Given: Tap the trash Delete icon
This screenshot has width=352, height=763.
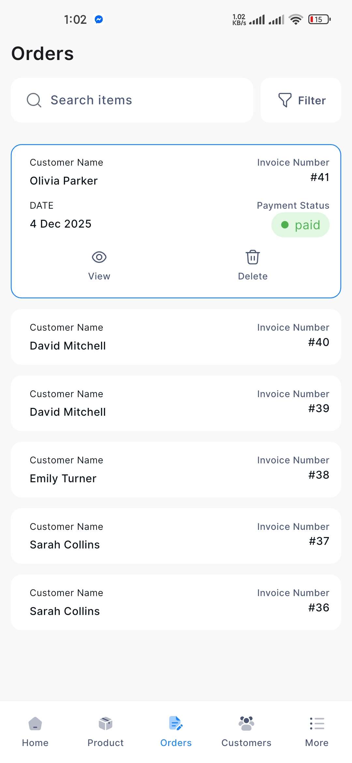Looking at the screenshot, I should 253,257.
